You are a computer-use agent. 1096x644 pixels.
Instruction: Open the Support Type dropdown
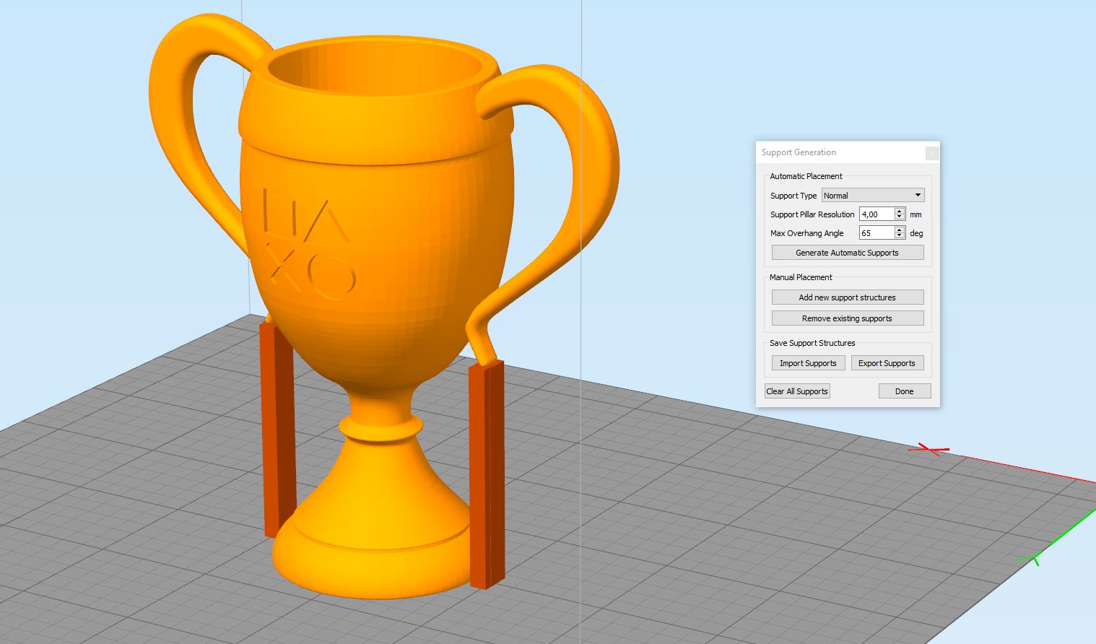click(x=873, y=195)
